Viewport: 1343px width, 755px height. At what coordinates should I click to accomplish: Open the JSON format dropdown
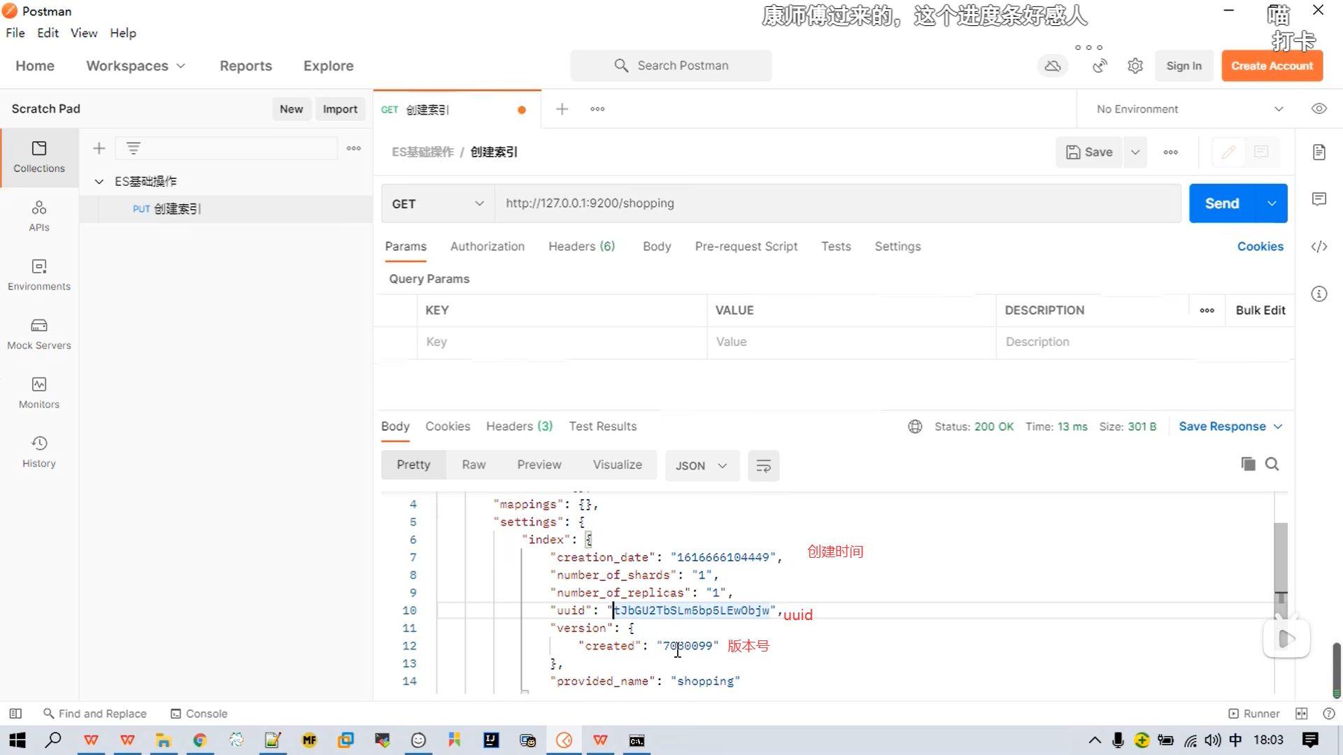pyautogui.click(x=701, y=466)
